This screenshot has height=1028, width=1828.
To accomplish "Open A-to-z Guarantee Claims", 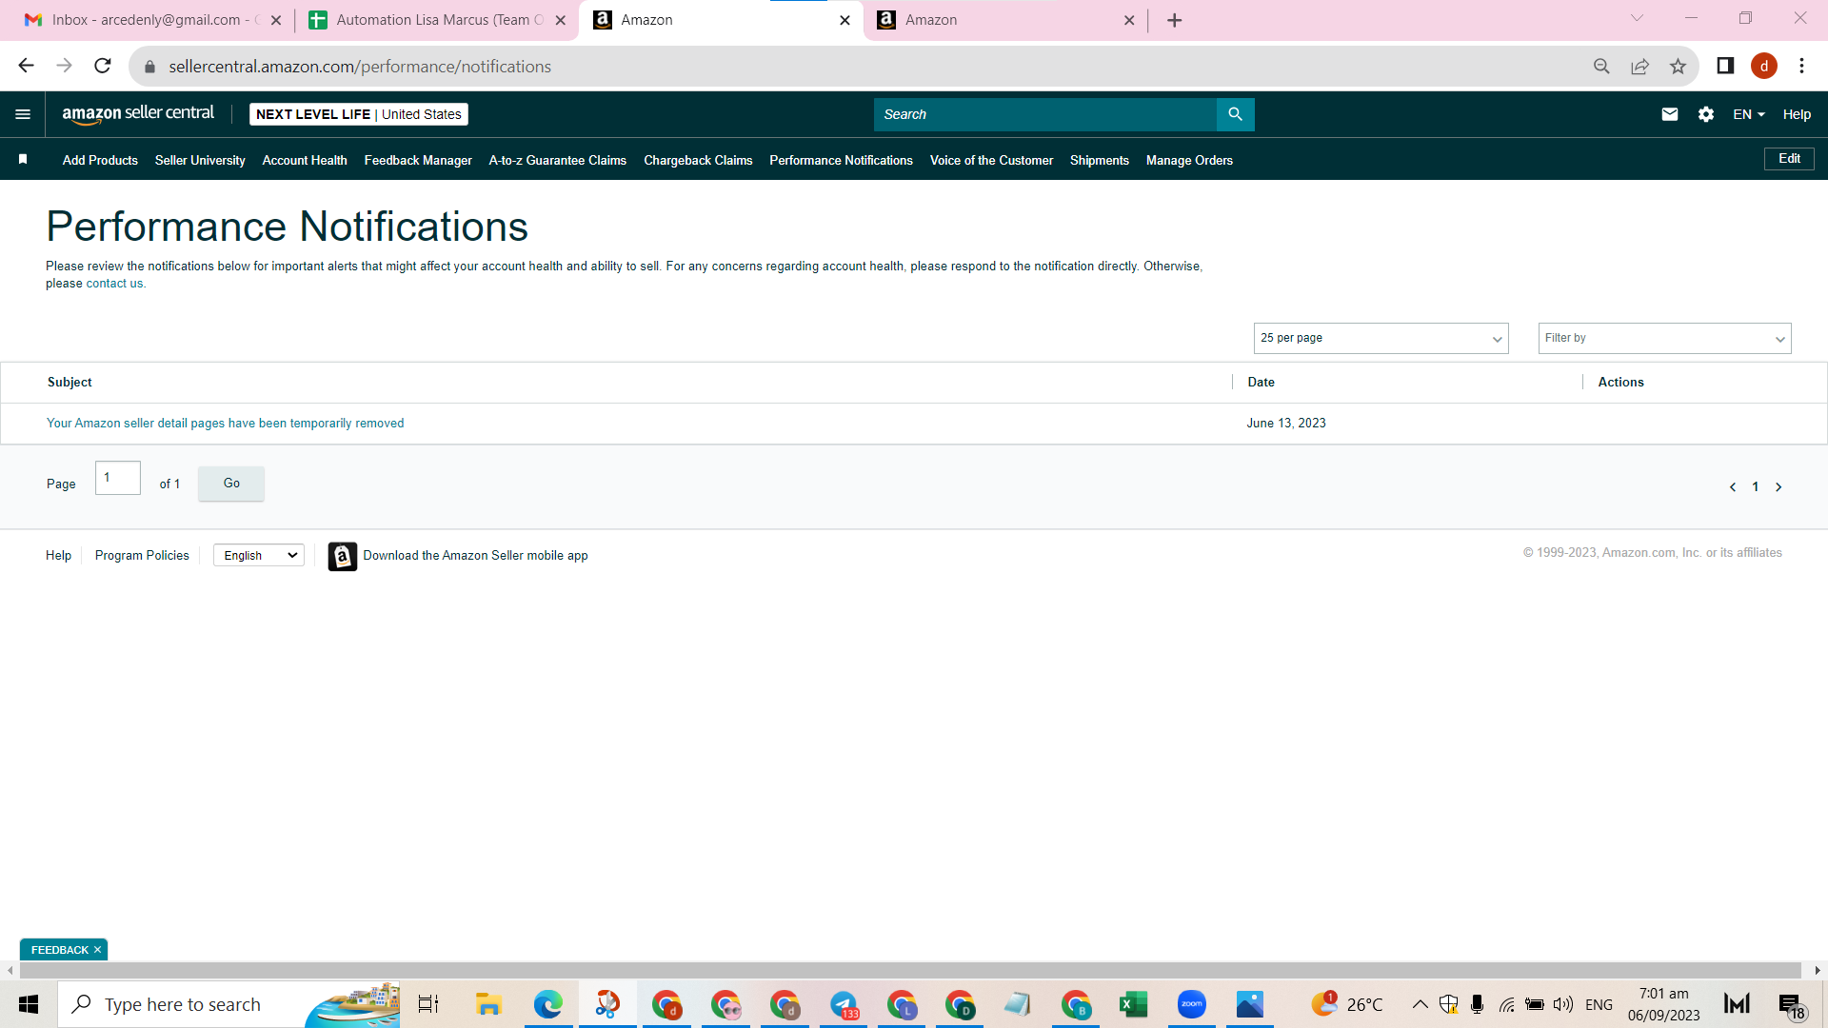I will click(558, 160).
